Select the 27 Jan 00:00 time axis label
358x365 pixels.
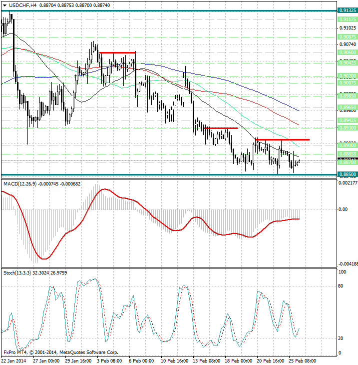[46, 361]
